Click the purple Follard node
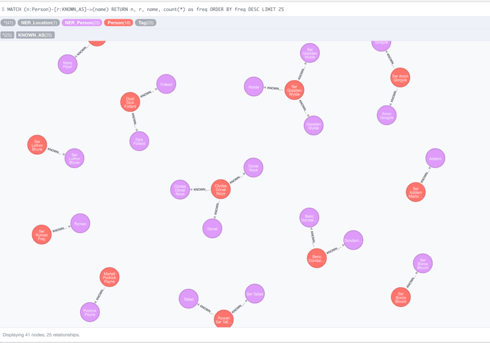 pos(166,84)
